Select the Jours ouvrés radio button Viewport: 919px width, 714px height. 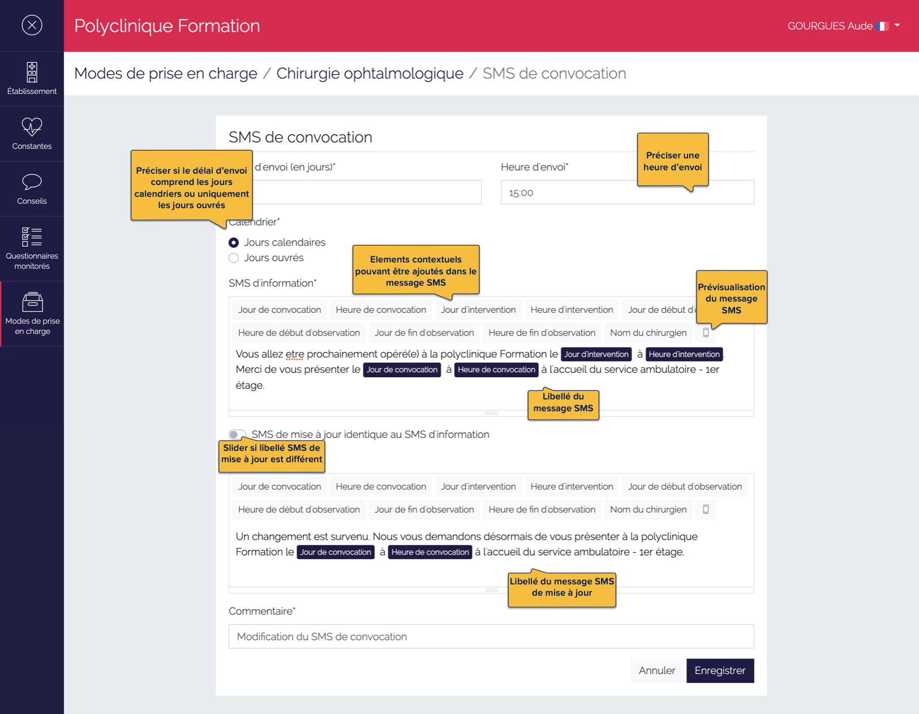click(x=234, y=258)
